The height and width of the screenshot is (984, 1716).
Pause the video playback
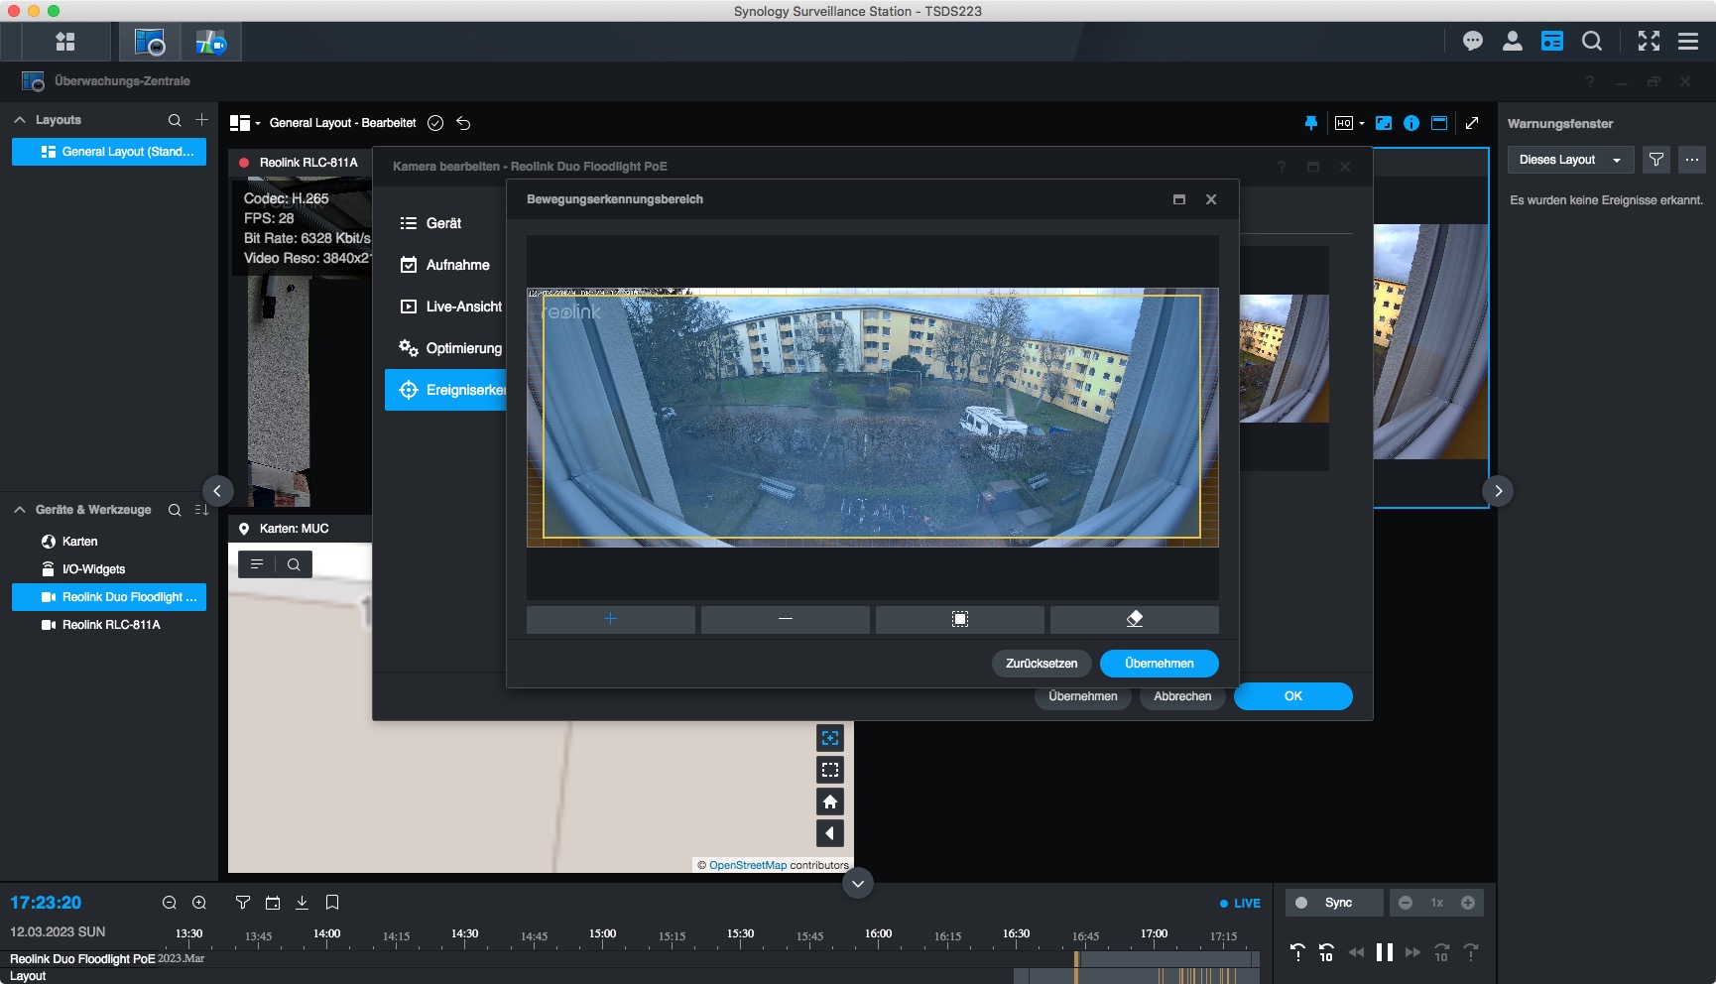[x=1384, y=953]
